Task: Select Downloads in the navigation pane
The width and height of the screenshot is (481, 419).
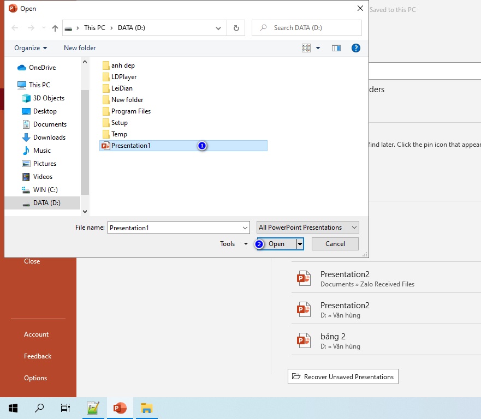Action: click(49, 137)
